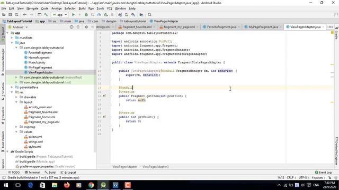The height and width of the screenshot is (190, 339).
Task: Open the AVD Manager icon
Action: [127, 15]
